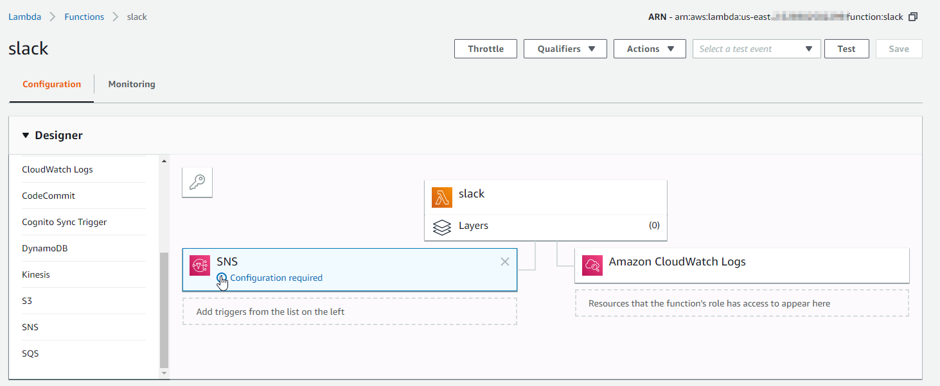Click the orange Lambda function icon
The width and height of the screenshot is (940, 386).
point(442,197)
